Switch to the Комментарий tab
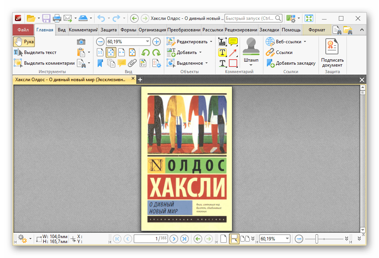The image size is (379, 258). pyautogui.click(x=83, y=30)
